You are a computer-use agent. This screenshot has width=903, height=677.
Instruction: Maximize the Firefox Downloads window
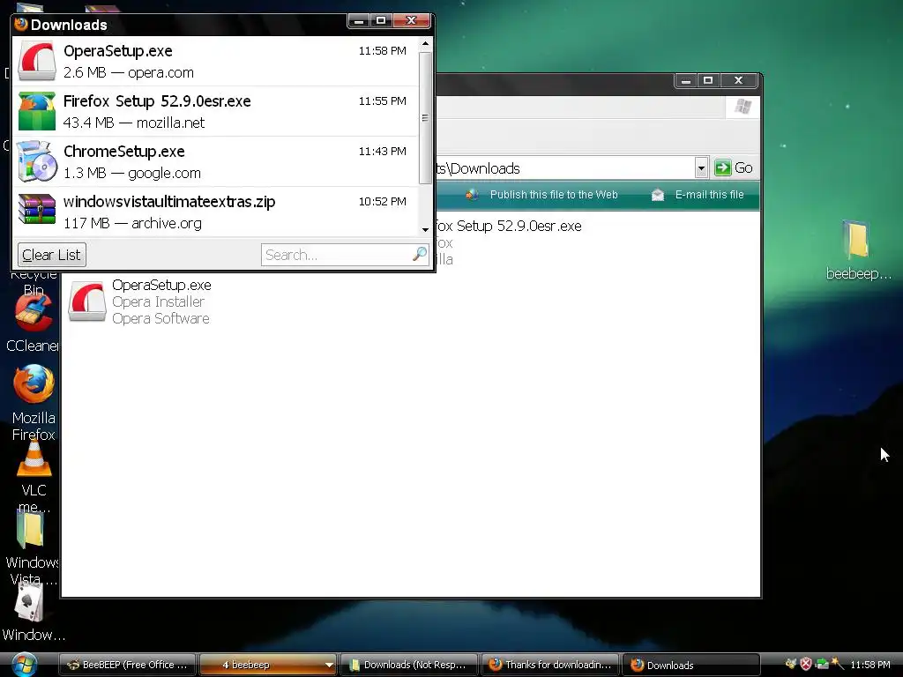click(x=381, y=21)
